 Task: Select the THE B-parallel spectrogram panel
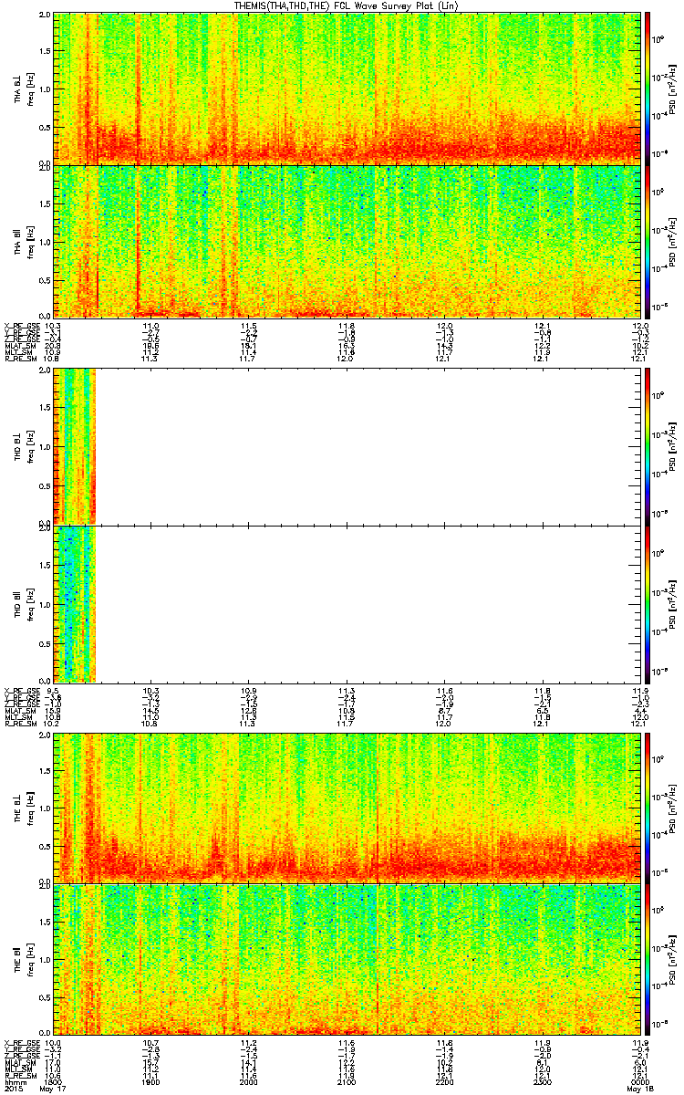coord(346,960)
